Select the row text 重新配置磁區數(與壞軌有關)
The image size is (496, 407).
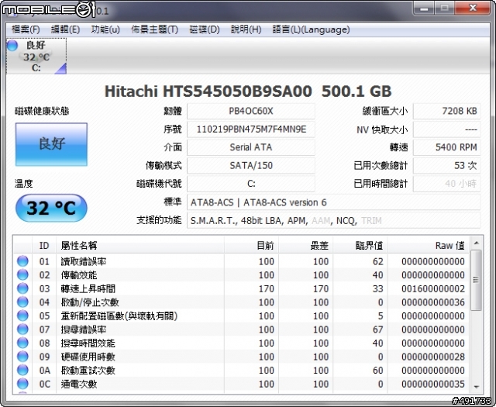click(x=119, y=316)
